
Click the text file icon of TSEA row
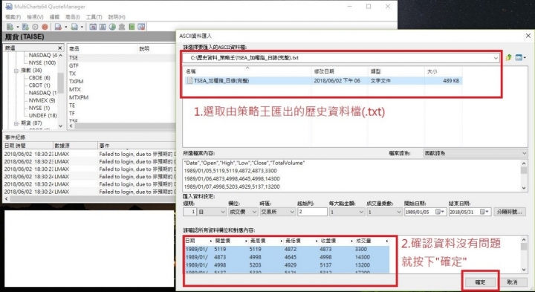pos(189,81)
